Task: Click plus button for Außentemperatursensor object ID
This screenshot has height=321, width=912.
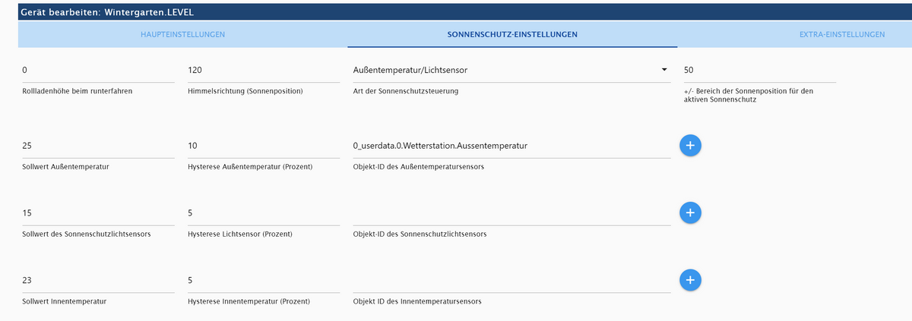Action: pos(690,146)
